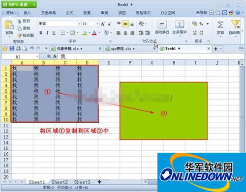Toggle middle vertical alignment button
This screenshot has height=192, width=246.
click(125, 24)
